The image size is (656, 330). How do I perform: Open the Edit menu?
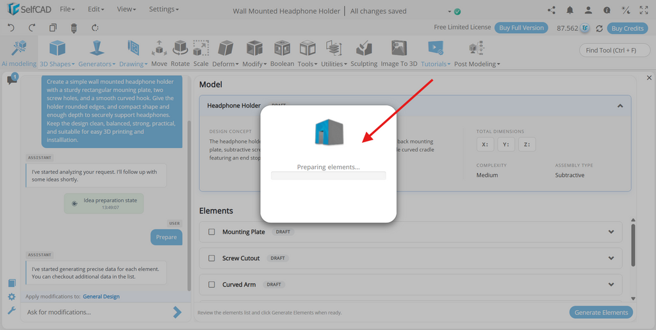click(96, 9)
